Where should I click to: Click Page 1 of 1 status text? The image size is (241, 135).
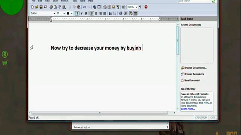pyautogui.click(x=34, y=118)
